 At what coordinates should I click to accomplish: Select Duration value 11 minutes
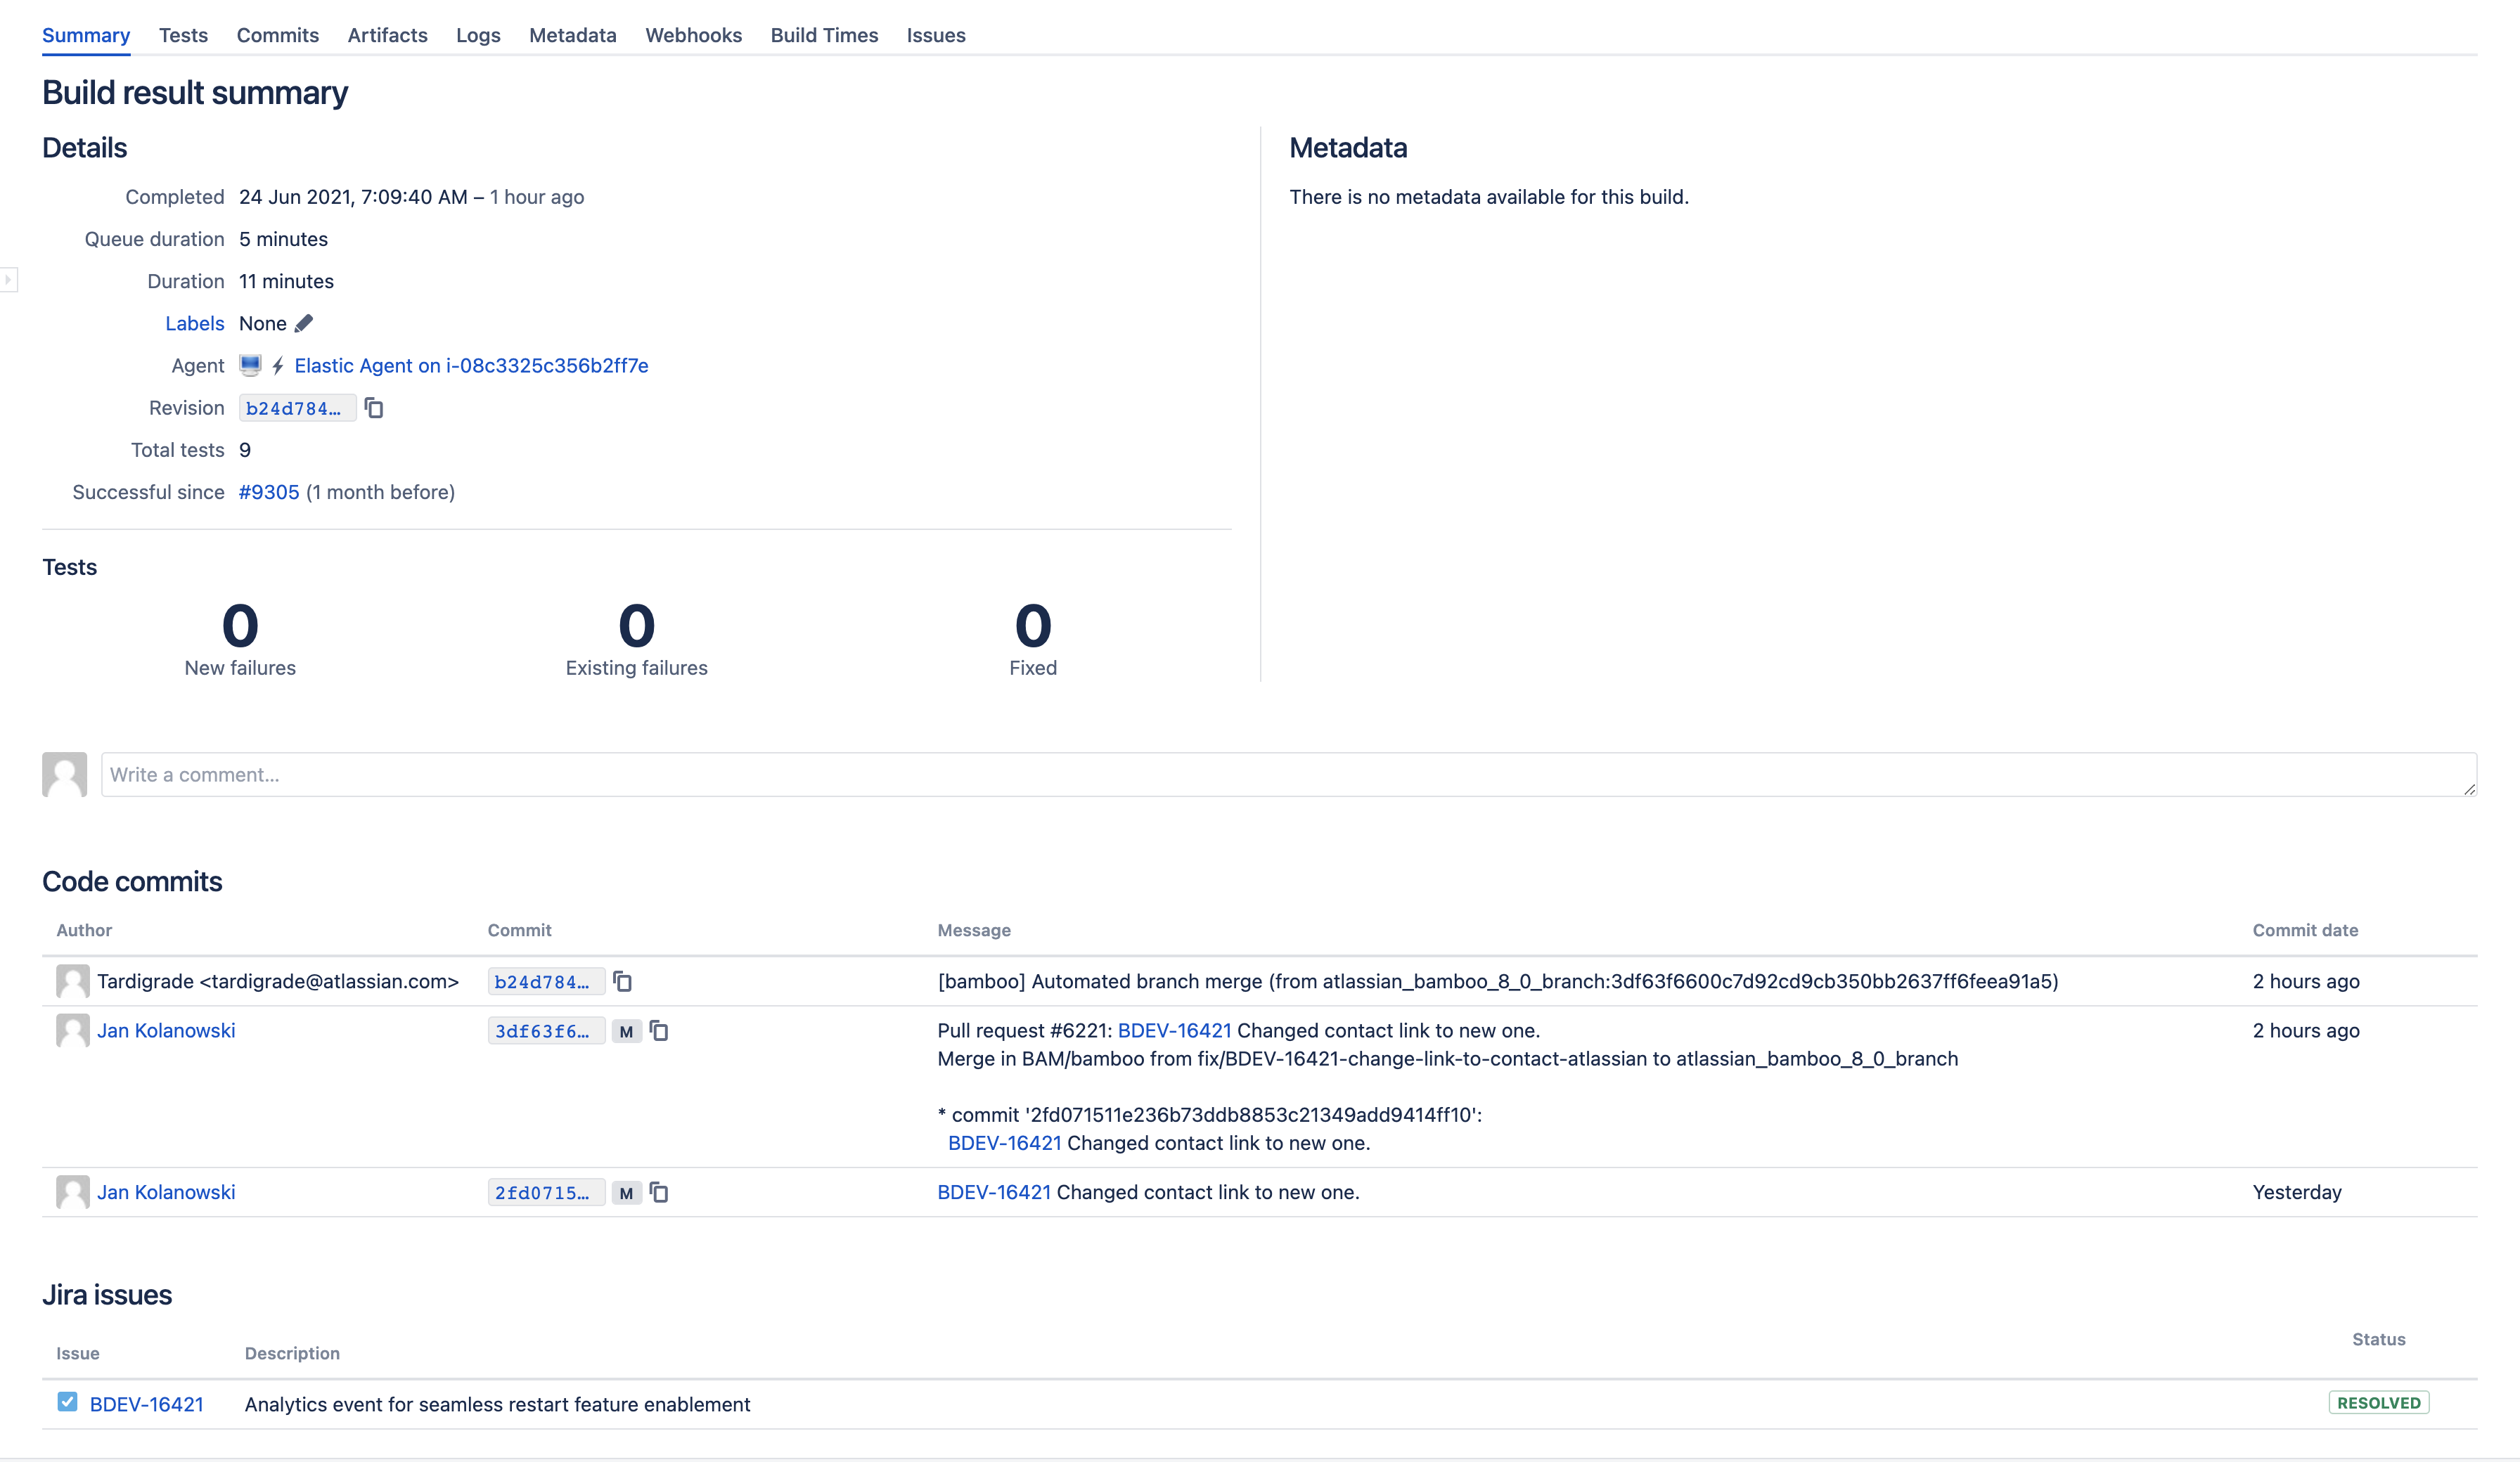(286, 281)
